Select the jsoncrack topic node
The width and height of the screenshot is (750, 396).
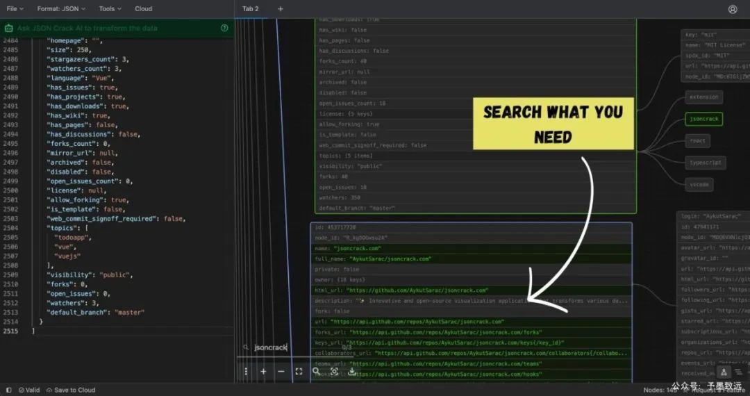click(x=703, y=119)
